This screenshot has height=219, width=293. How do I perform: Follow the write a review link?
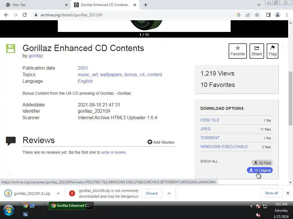point(113,152)
